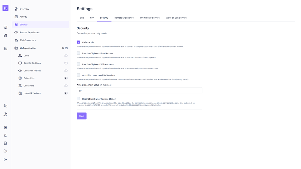The height and width of the screenshot is (169, 301).
Task: Switch to the Remote Experience tab
Action: (x=124, y=18)
